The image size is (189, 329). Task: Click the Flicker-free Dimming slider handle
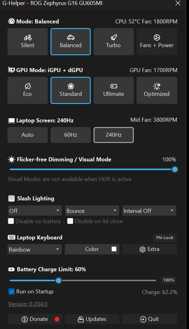(x=175, y=169)
